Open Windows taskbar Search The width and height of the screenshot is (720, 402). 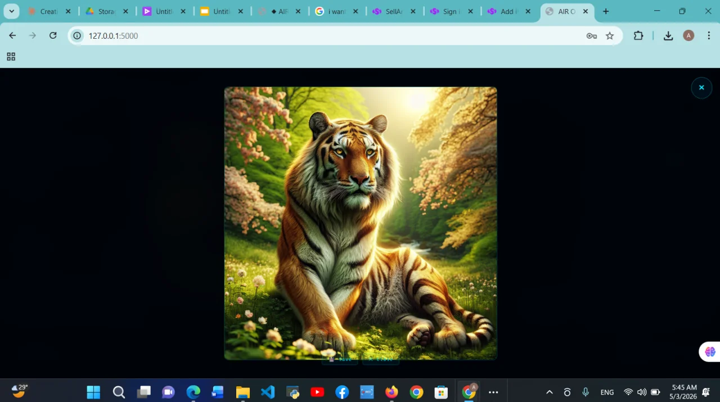(119, 392)
